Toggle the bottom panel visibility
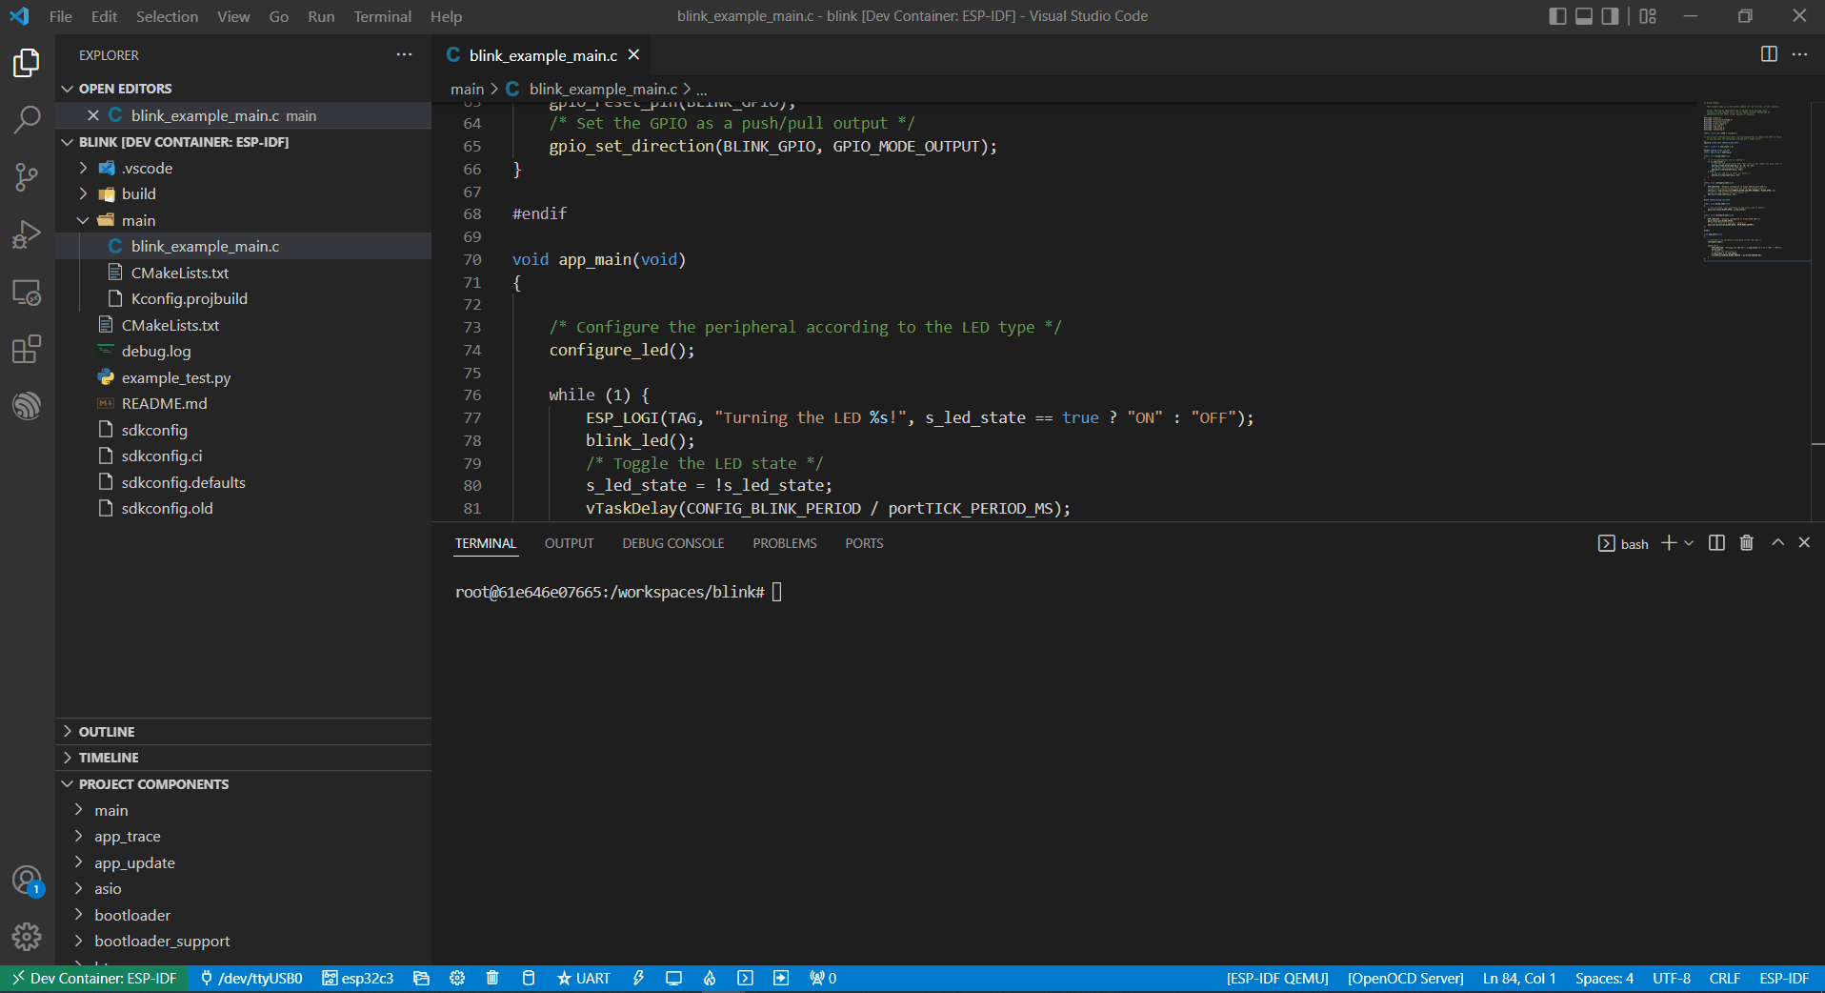Screen dimensions: 1825x993 [x=1583, y=16]
